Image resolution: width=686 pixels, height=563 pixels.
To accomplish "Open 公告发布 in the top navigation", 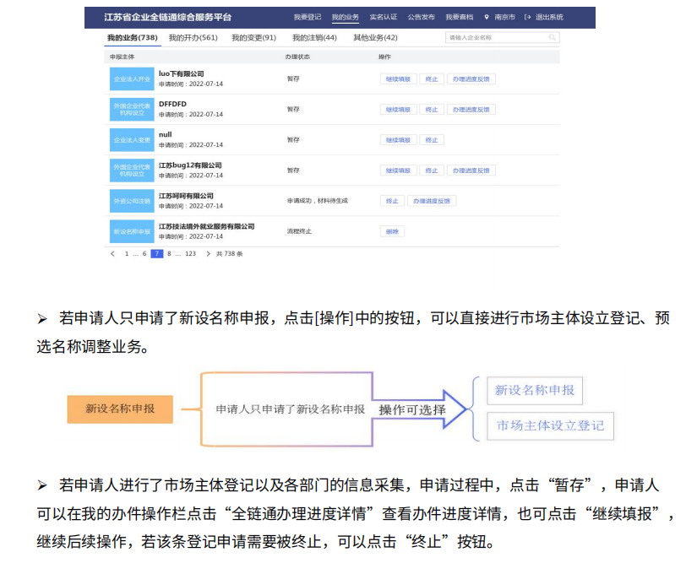I will pyautogui.click(x=422, y=17).
